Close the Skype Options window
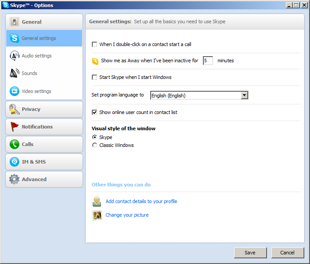This screenshot has height=264, width=310. [x=304, y=5]
